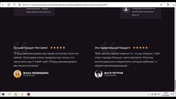Screen dimensions: 176x99
Task: Open Yandex Browser from the taskbar
Action: point(22,94)
